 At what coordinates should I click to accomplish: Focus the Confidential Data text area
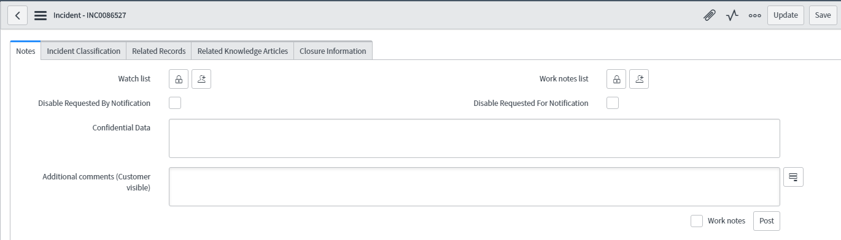[475, 138]
